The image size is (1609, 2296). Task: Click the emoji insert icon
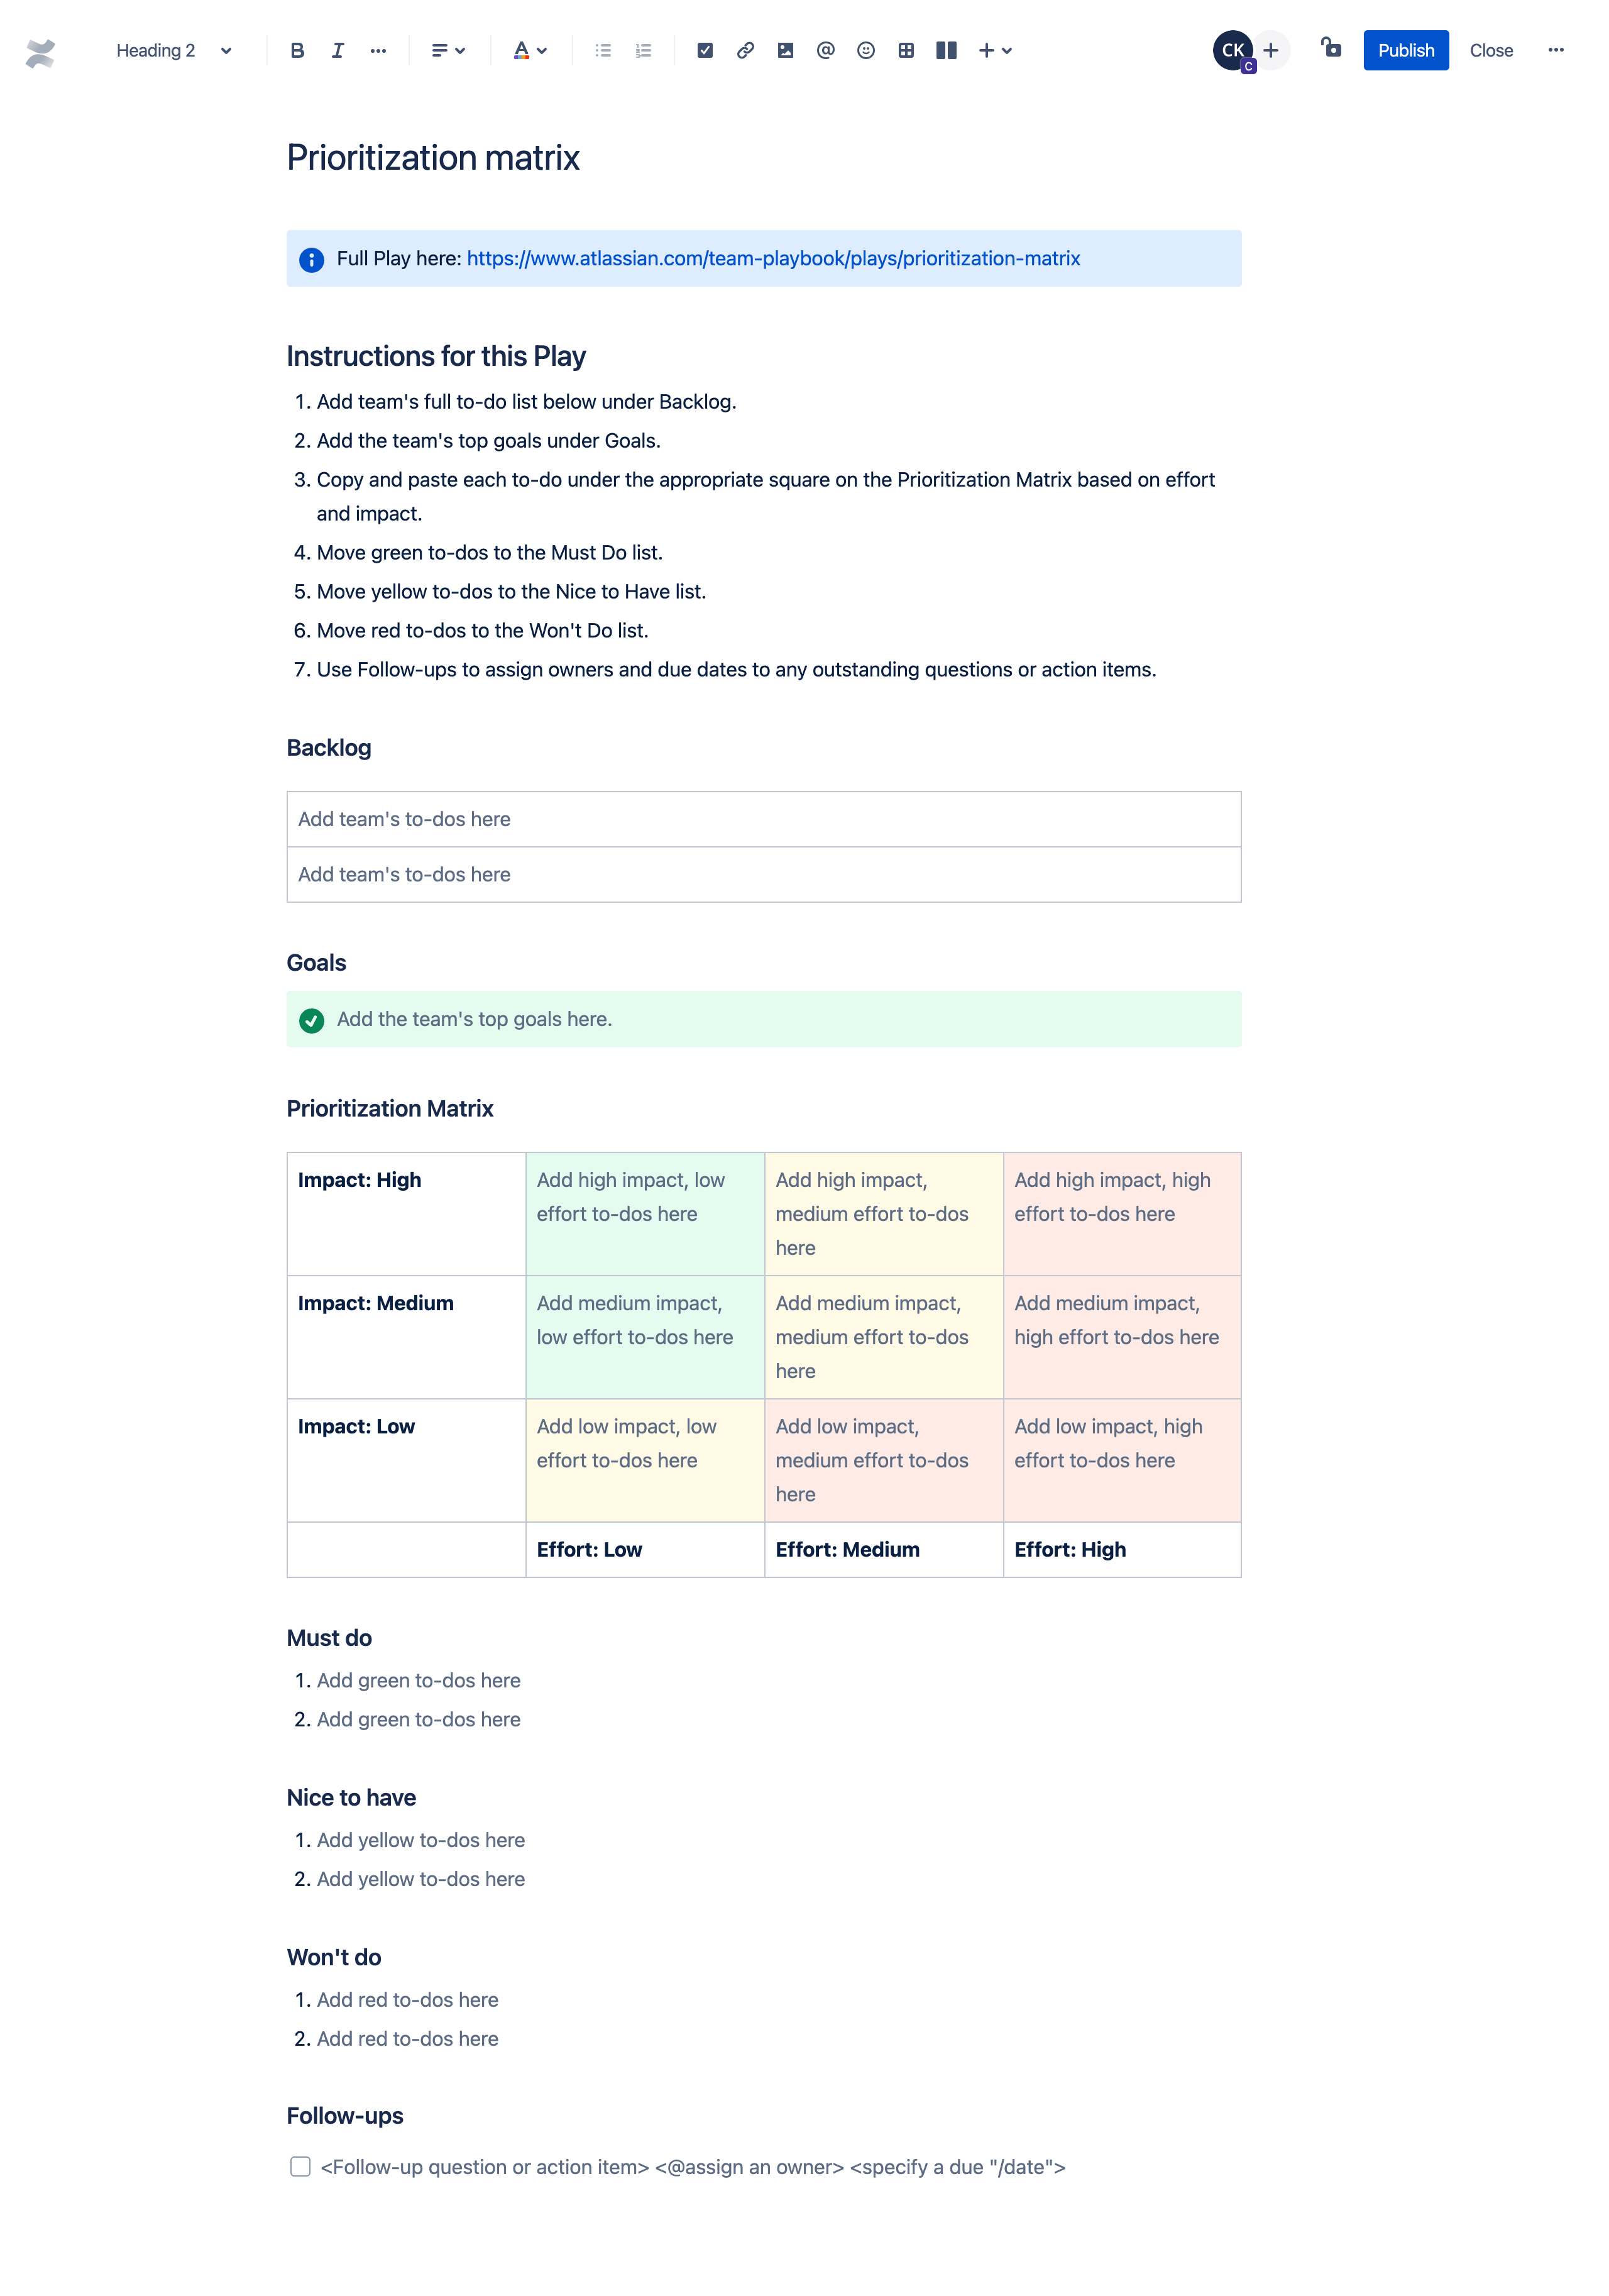pos(865,50)
